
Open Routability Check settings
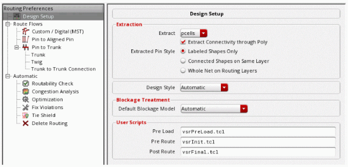[52, 84]
